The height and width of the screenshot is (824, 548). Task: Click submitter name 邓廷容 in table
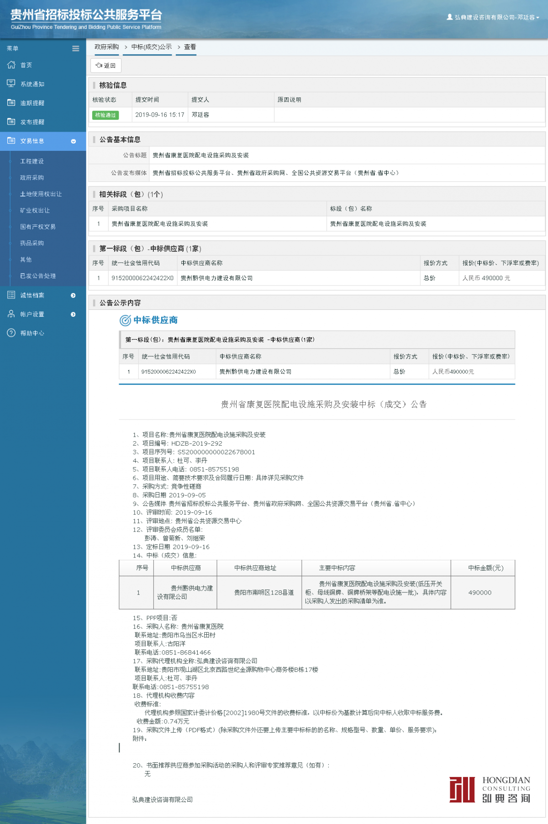tap(200, 115)
